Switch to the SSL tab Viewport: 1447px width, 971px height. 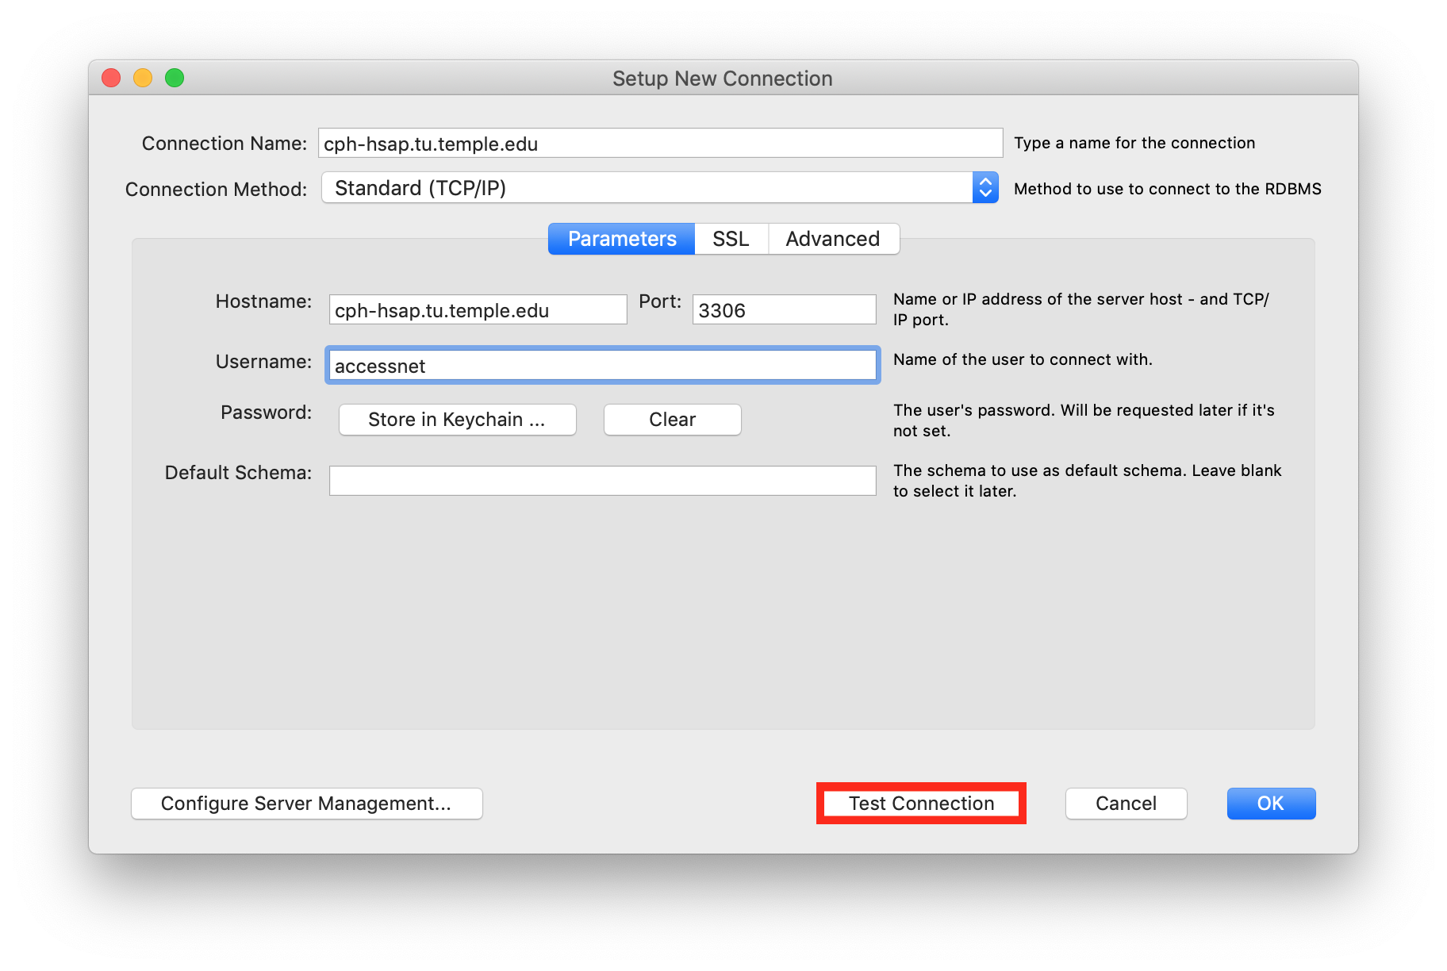coord(731,239)
